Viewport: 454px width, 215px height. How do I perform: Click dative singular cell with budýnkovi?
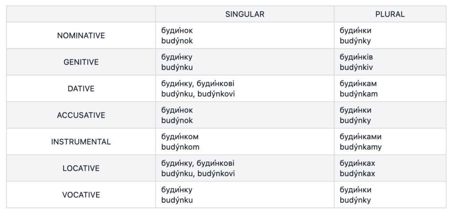tap(245, 89)
